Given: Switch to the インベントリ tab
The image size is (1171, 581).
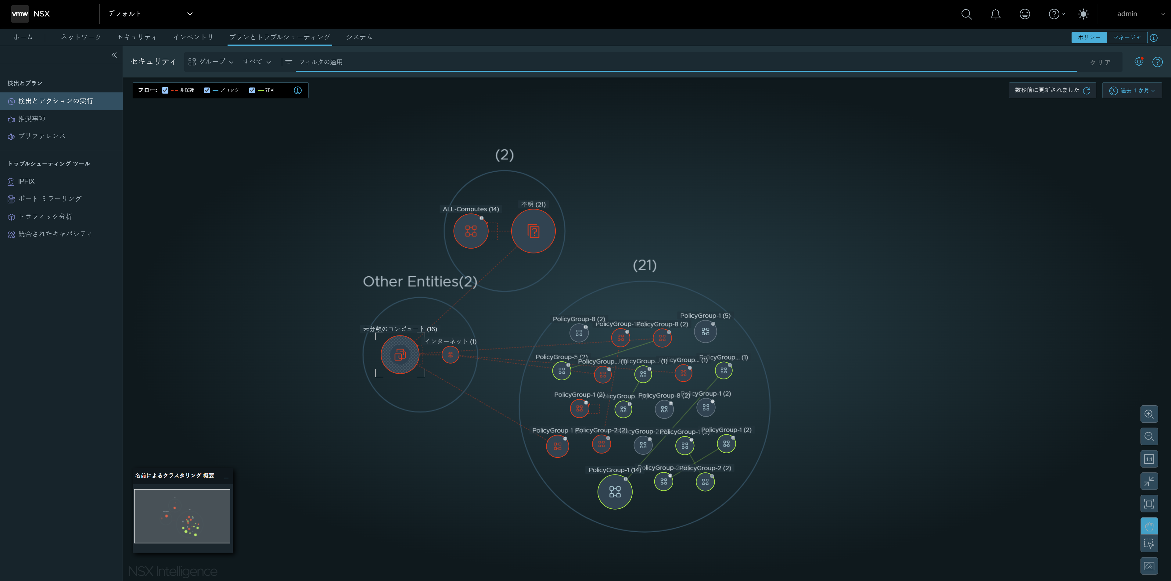Looking at the screenshot, I should pyautogui.click(x=193, y=37).
